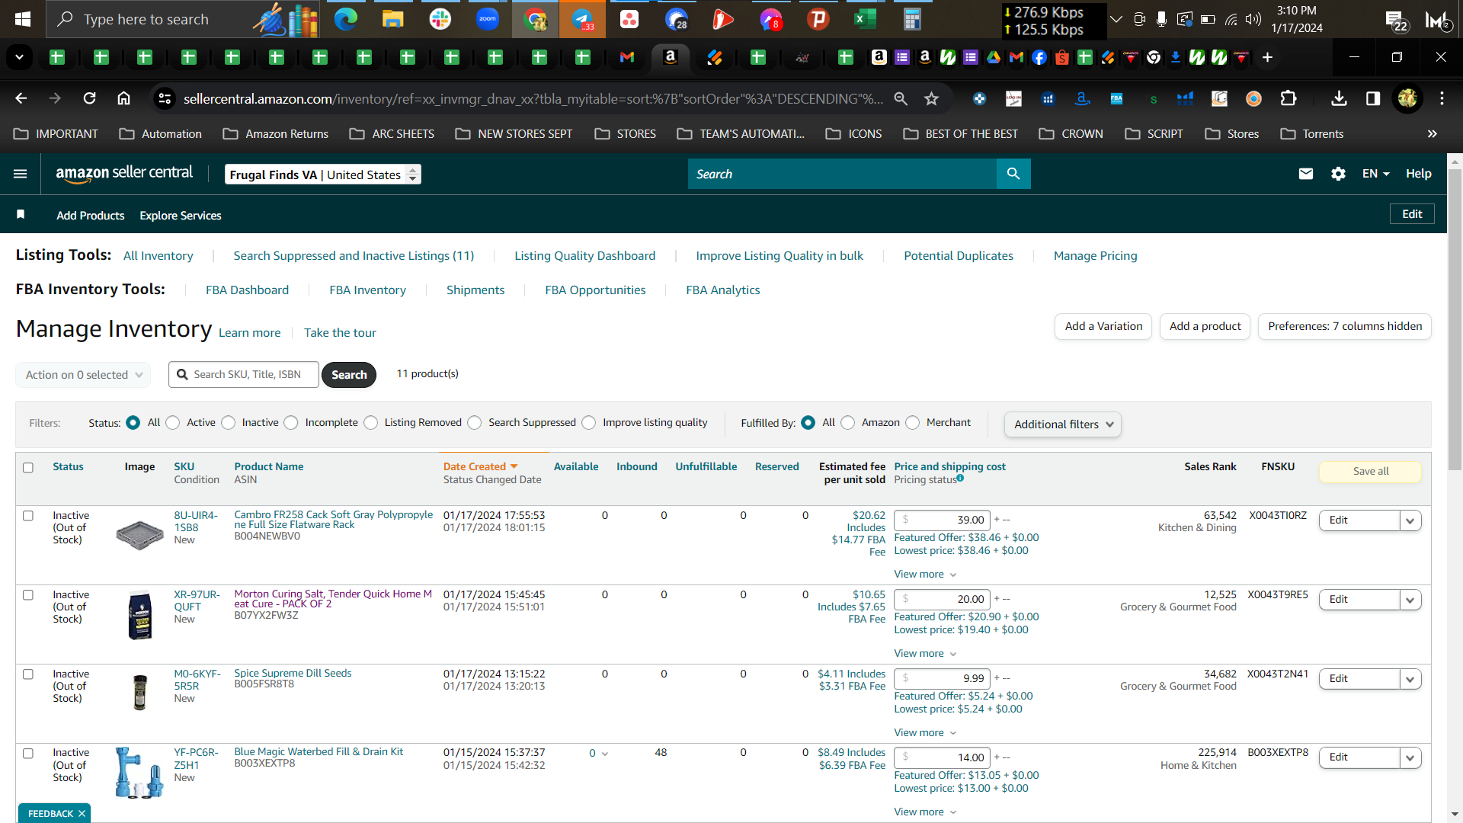Viewport: 1463px width, 823px height.
Task: Open Excel from the taskbar
Action: (866, 19)
